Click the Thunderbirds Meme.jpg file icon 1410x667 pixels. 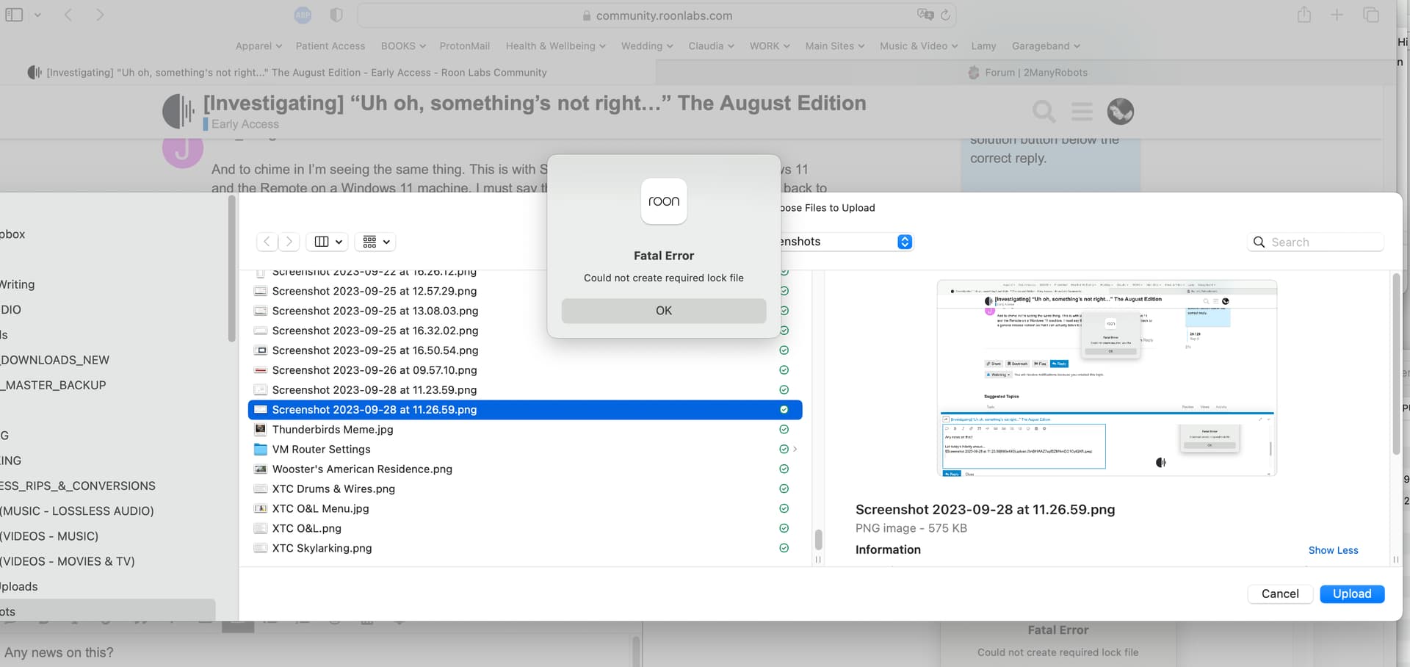(x=260, y=430)
